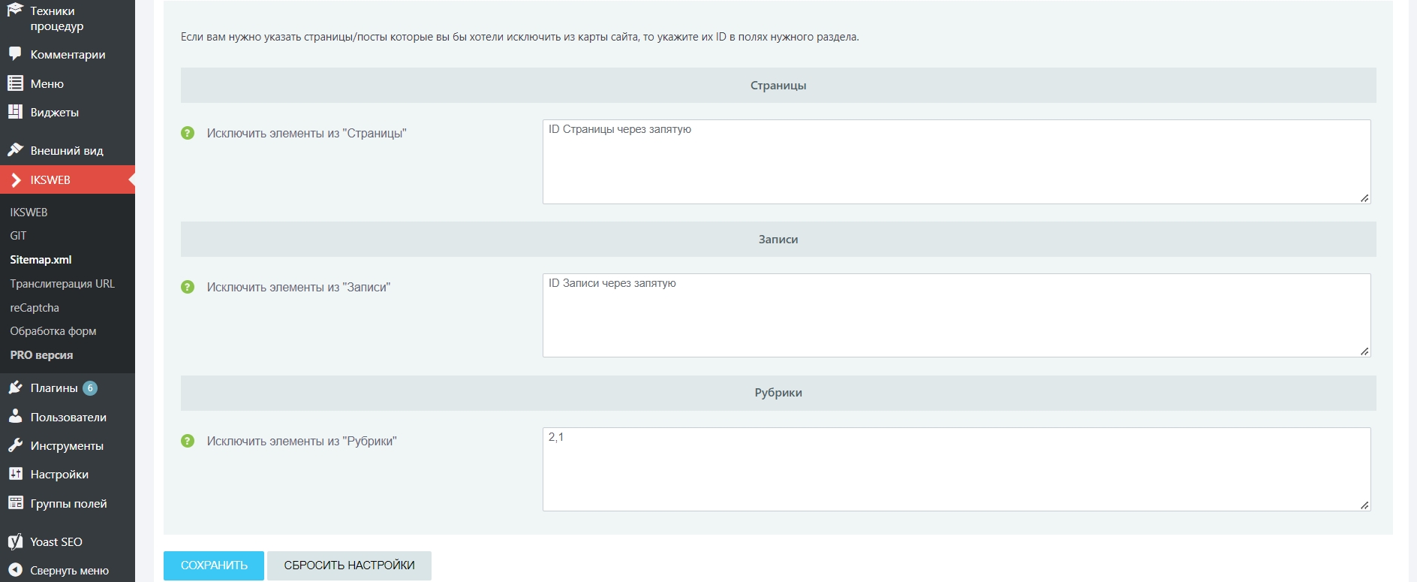
Task: Click the СОХРАНИТЬ button
Action: (214, 565)
